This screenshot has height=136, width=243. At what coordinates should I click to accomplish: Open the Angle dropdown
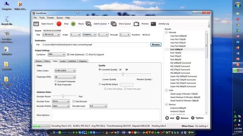point(75,35)
